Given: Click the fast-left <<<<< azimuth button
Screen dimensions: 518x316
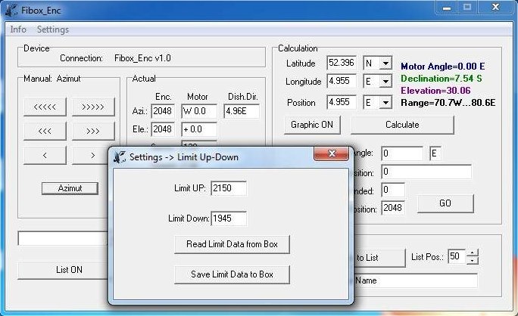Looking at the screenshot, I should pyautogui.click(x=45, y=107).
